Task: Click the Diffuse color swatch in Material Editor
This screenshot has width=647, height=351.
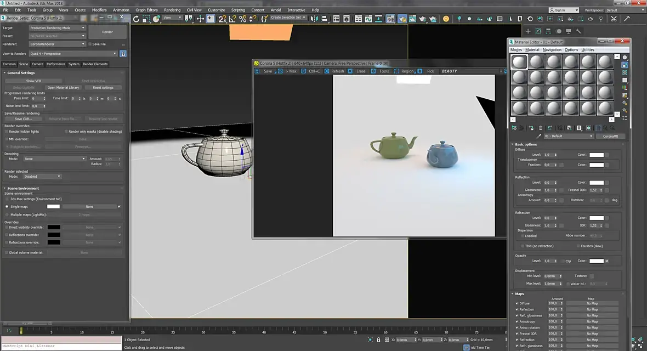Action: (x=597, y=155)
